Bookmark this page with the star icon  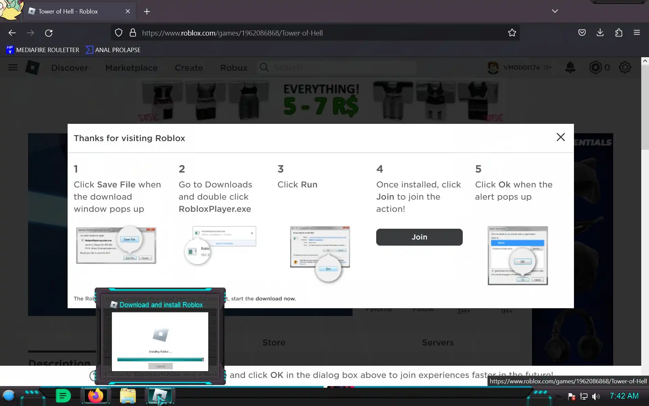pos(512,33)
